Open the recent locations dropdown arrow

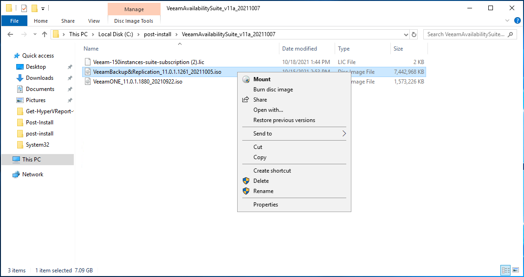(35, 34)
